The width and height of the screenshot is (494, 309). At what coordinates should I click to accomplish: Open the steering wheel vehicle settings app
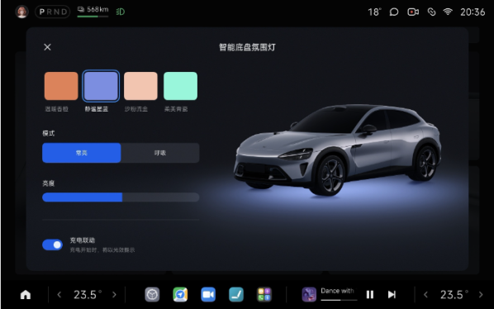[x=152, y=295]
